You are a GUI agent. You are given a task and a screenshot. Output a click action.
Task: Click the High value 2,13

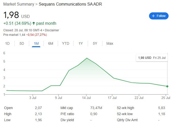click(x=38, y=114)
